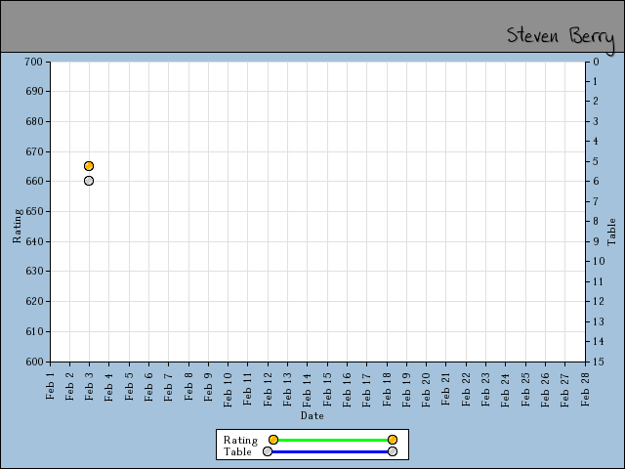The image size is (625, 469).
Task: Click the orange Rating data point on Feb 3
Action: 89,166
